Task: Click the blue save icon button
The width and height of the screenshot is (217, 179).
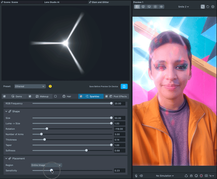Action: (x=124, y=86)
